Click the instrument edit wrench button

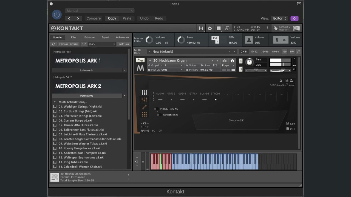(140, 60)
